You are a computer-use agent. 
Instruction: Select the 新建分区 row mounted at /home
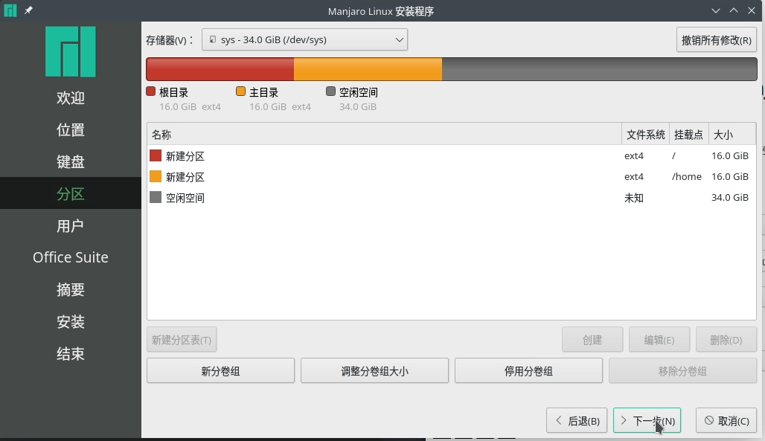(x=451, y=176)
